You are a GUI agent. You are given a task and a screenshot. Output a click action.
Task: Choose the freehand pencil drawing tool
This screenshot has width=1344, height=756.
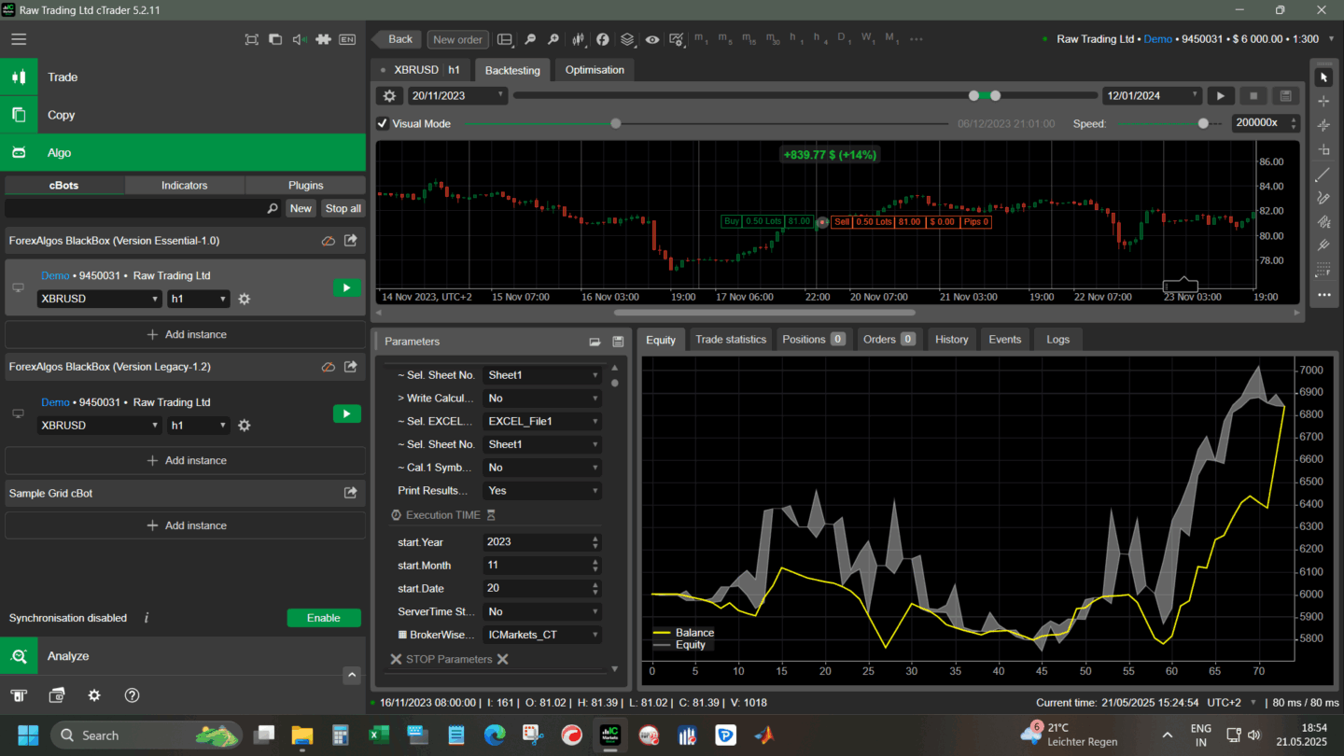pos(1323,198)
